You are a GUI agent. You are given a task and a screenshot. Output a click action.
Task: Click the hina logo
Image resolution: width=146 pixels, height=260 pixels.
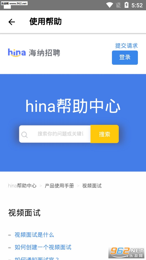(x=17, y=53)
